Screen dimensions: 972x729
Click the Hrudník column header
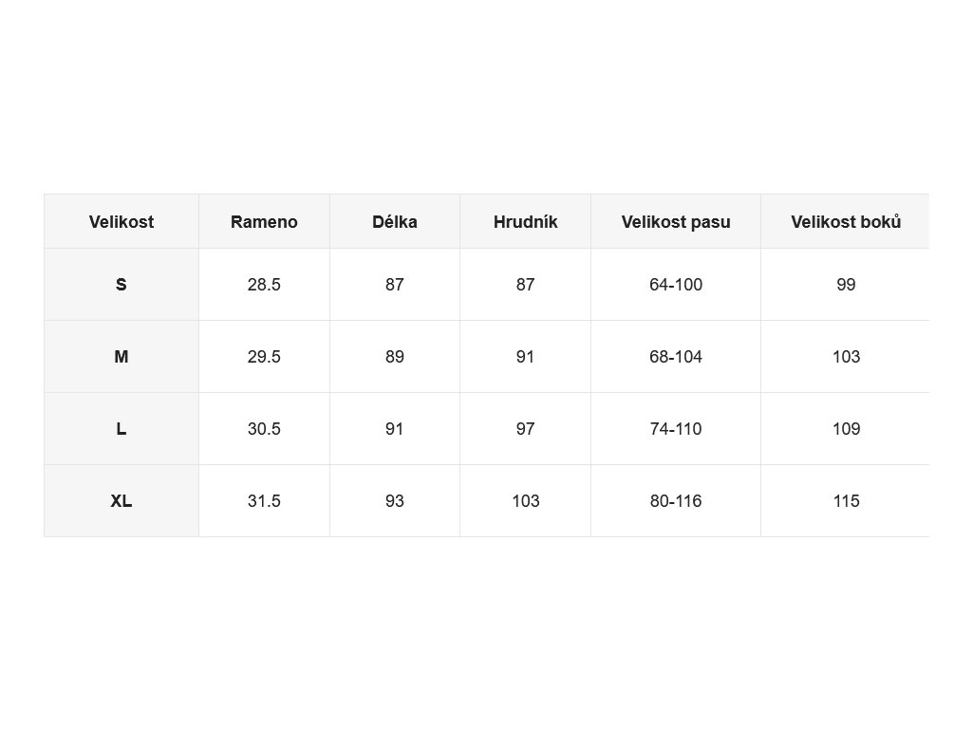pos(526,222)
